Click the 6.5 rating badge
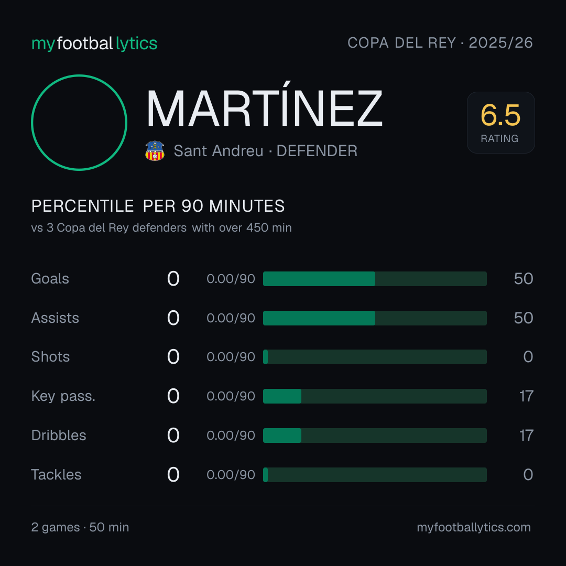Screen dimensions: 566x566 [x=500, y=123]
